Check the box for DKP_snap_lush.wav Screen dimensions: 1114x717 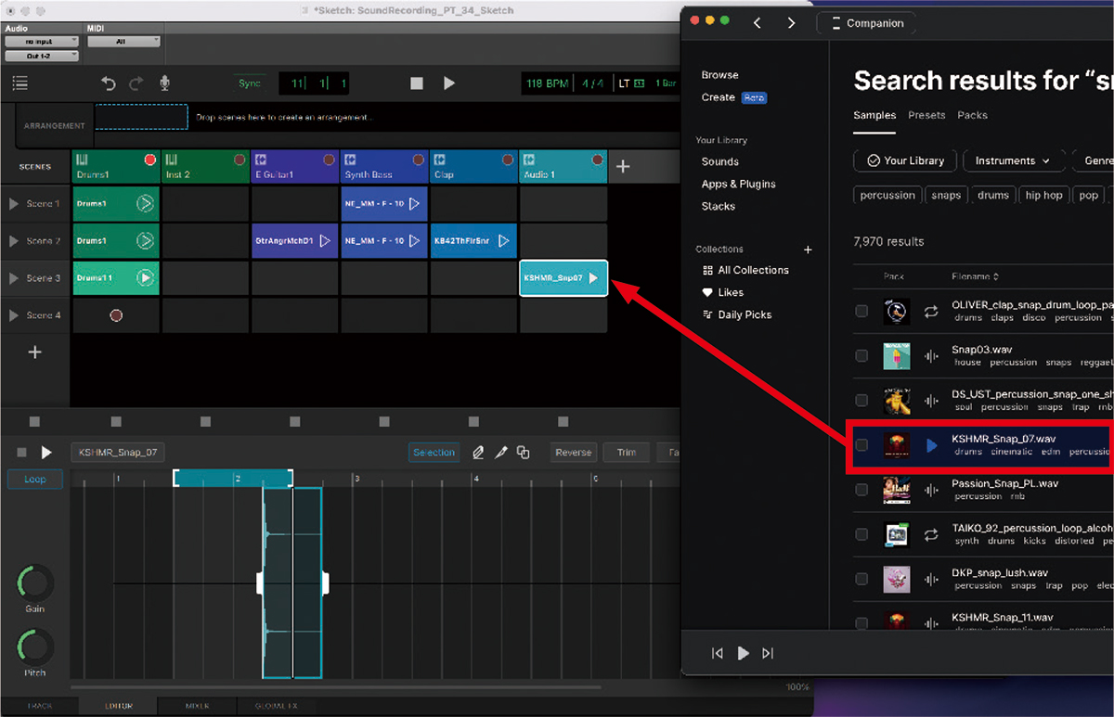(861, 579)
